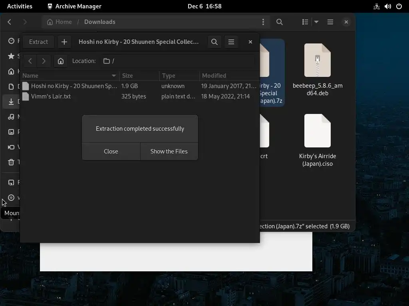Open Archive Manager hamburger menu
Image resolution: width=409 pixels, height=306 pixels.
(x=231, y=42)
